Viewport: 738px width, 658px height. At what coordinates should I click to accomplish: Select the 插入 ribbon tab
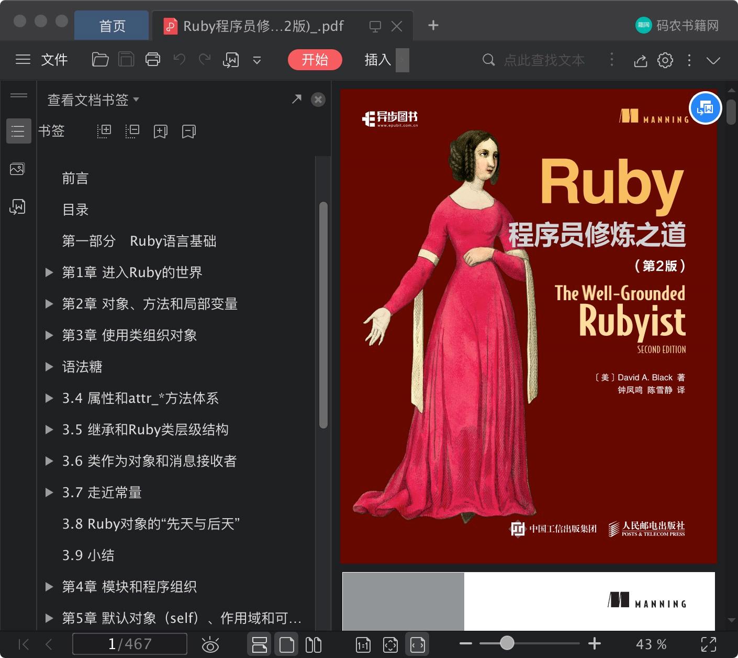(x=378, y=60)
